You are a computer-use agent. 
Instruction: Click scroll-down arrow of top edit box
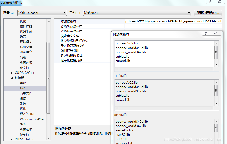pos(216,65)
